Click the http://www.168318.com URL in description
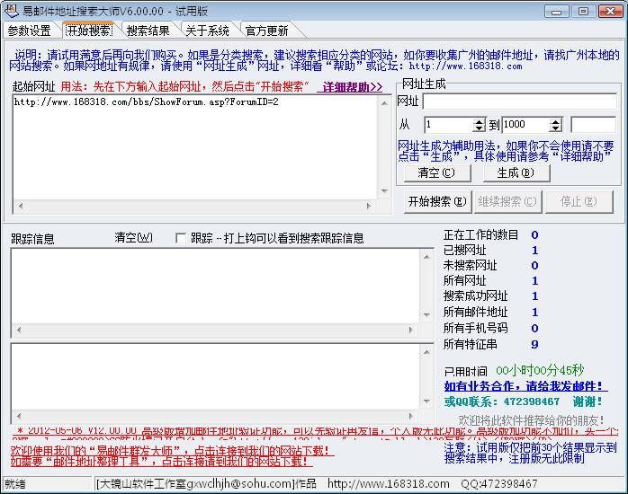Viewport: 628px width, 494px height. coord(465,66)
